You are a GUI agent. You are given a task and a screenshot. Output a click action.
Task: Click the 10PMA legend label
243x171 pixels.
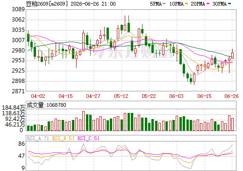pyautogui.click(x=177, y=4)
